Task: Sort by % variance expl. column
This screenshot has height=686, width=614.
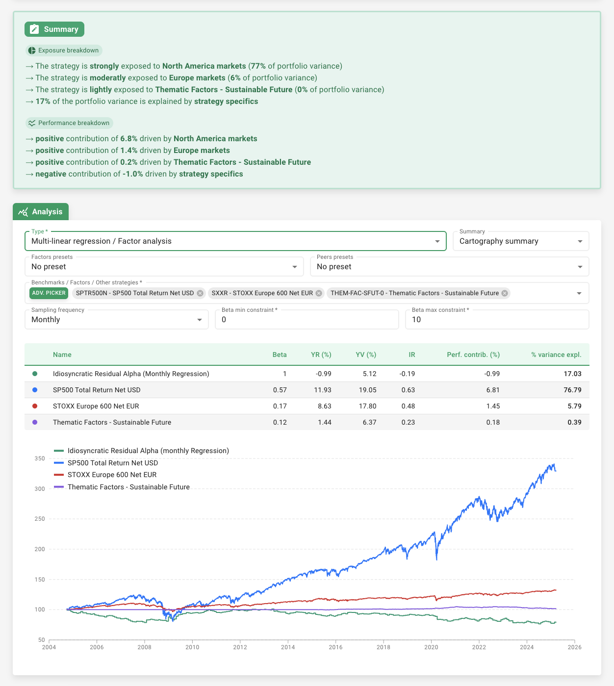Action: click(556, 355)
